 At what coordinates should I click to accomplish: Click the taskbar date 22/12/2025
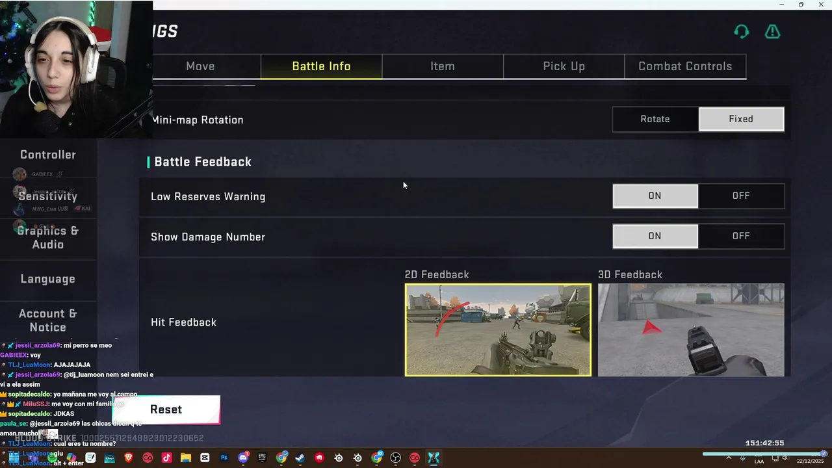[x=811, y=461]
